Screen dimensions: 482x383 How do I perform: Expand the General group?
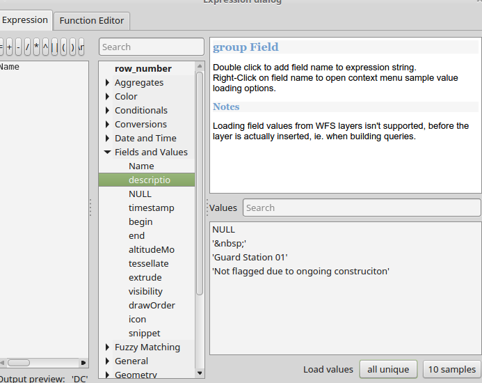tap(107, 361)
